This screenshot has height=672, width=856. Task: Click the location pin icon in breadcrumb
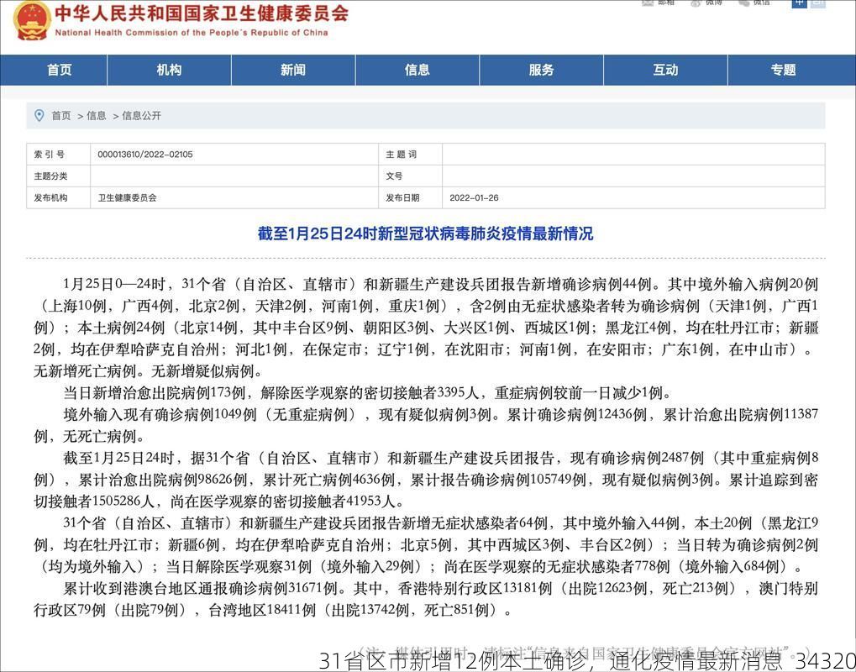37,115
